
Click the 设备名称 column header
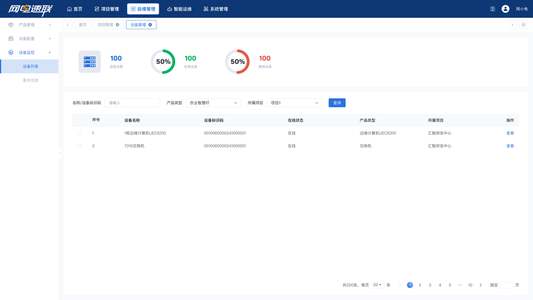click(132, 121)
